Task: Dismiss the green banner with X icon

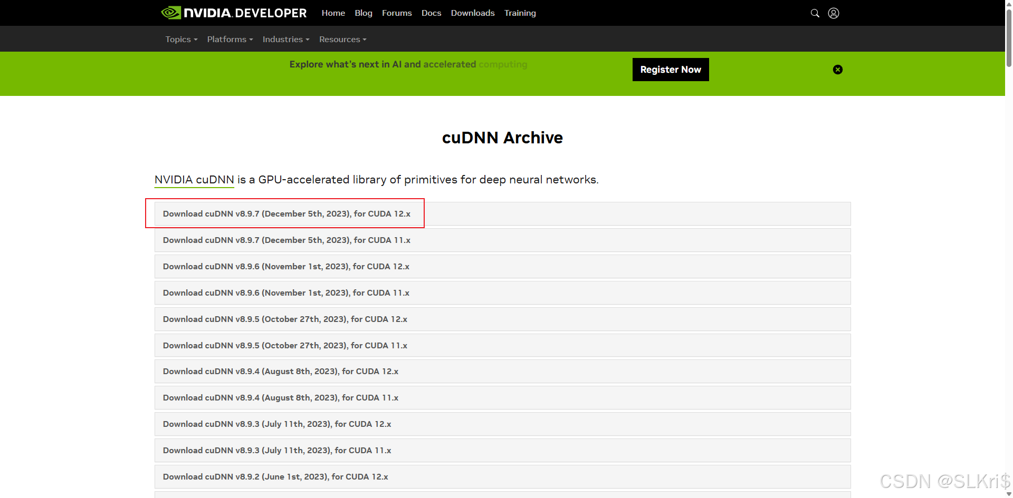Action: point(838,70)
